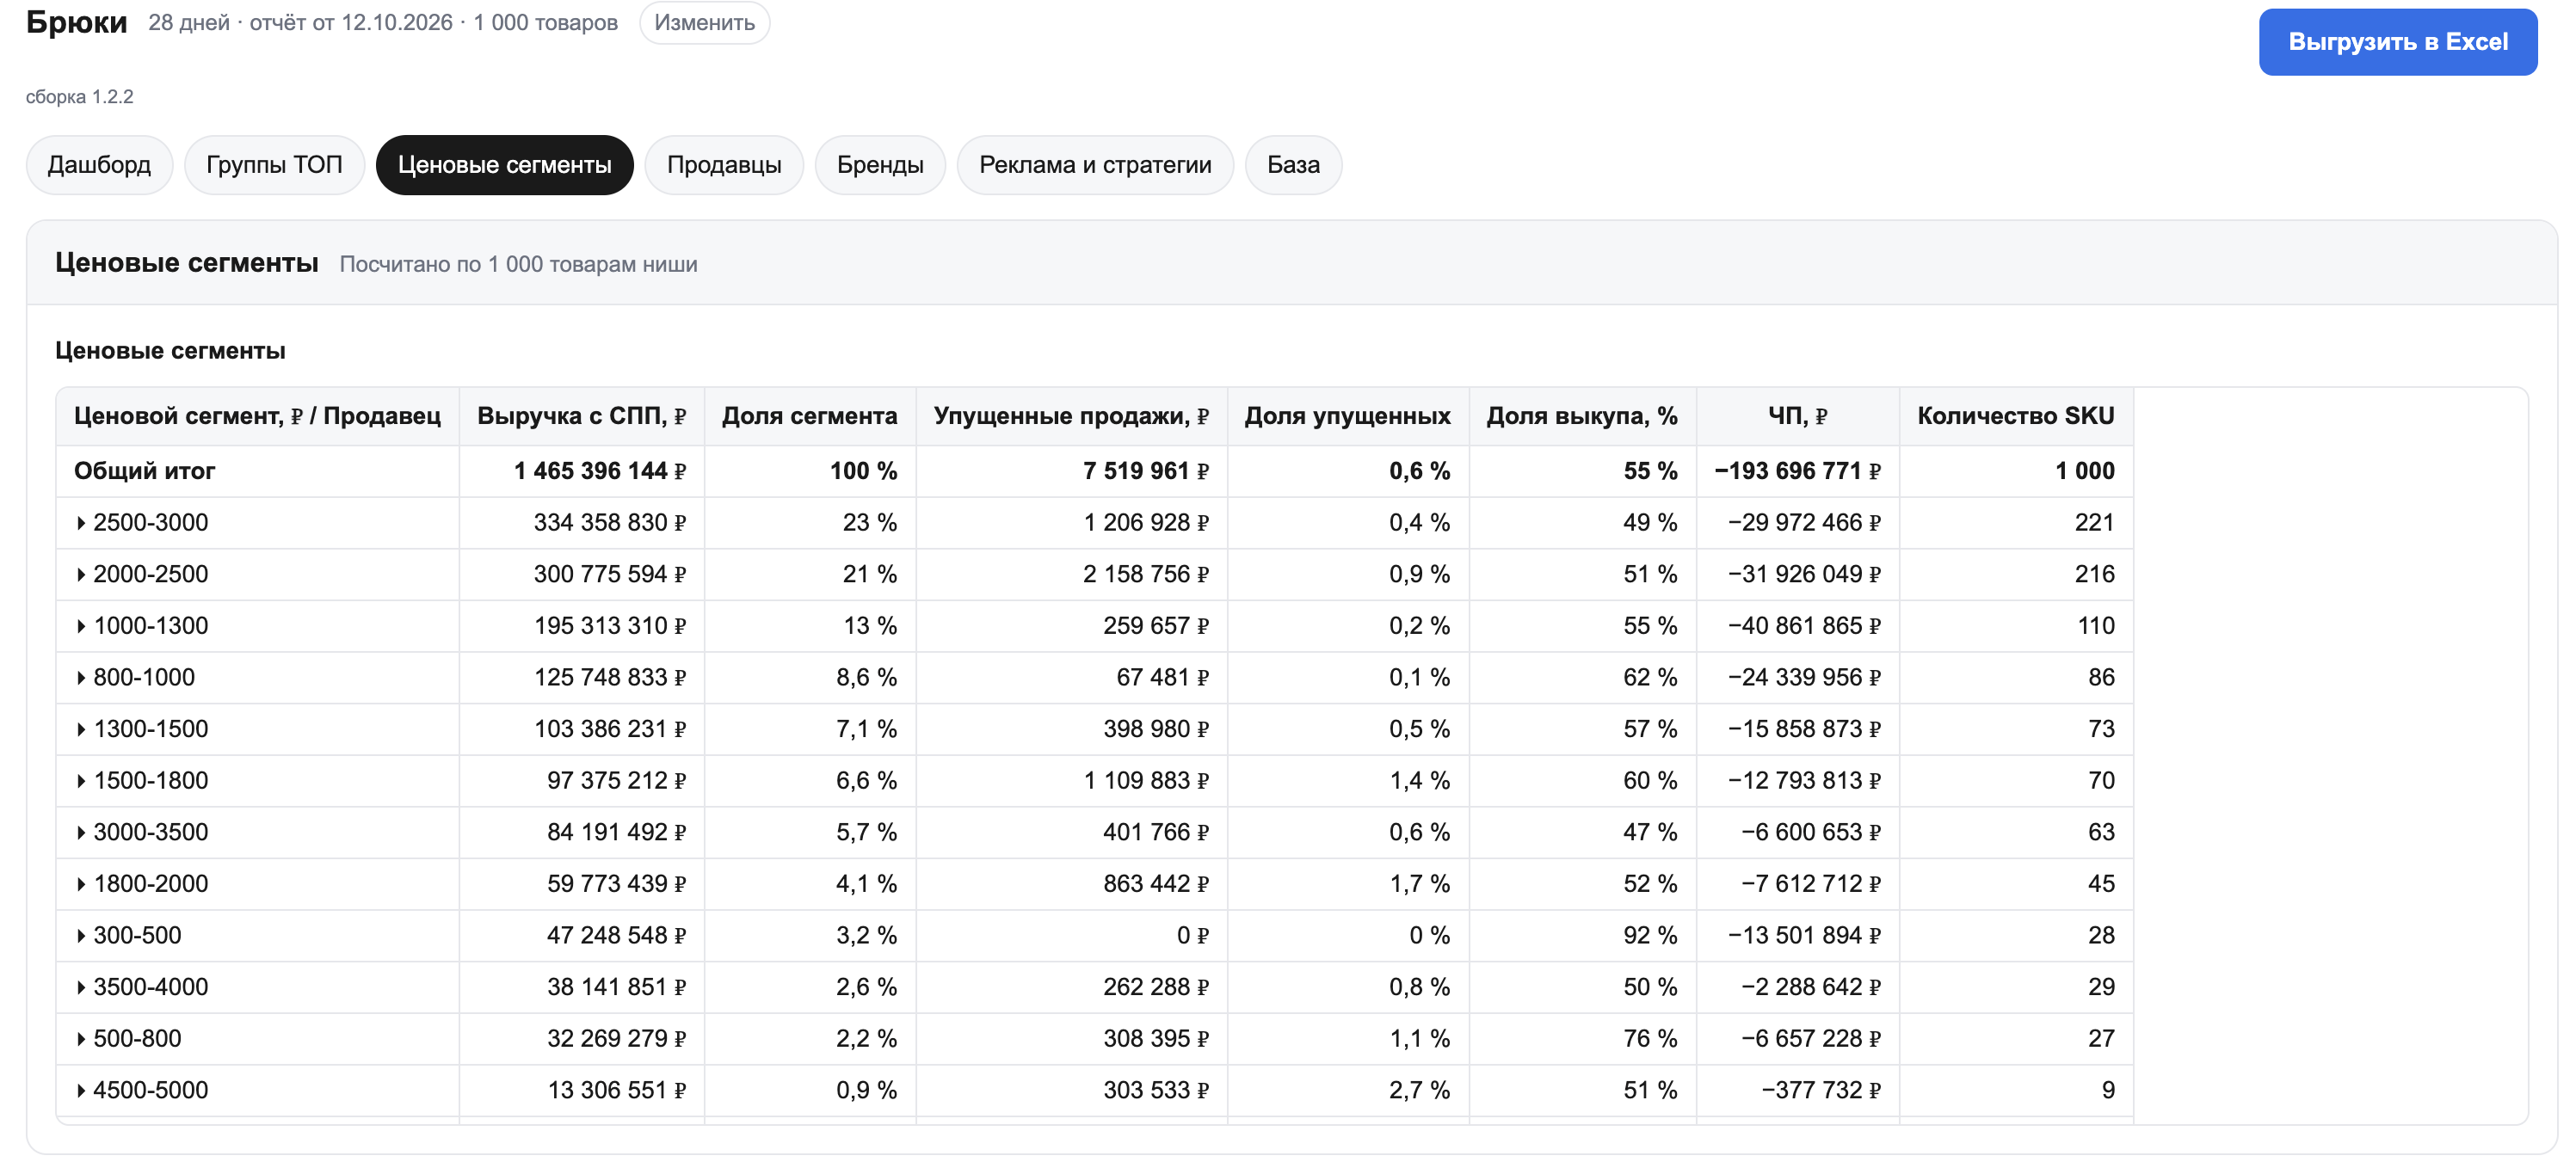This screenshot has height=1168, width=2576.
Task: Switch to the База tab
Action: 1293,165
